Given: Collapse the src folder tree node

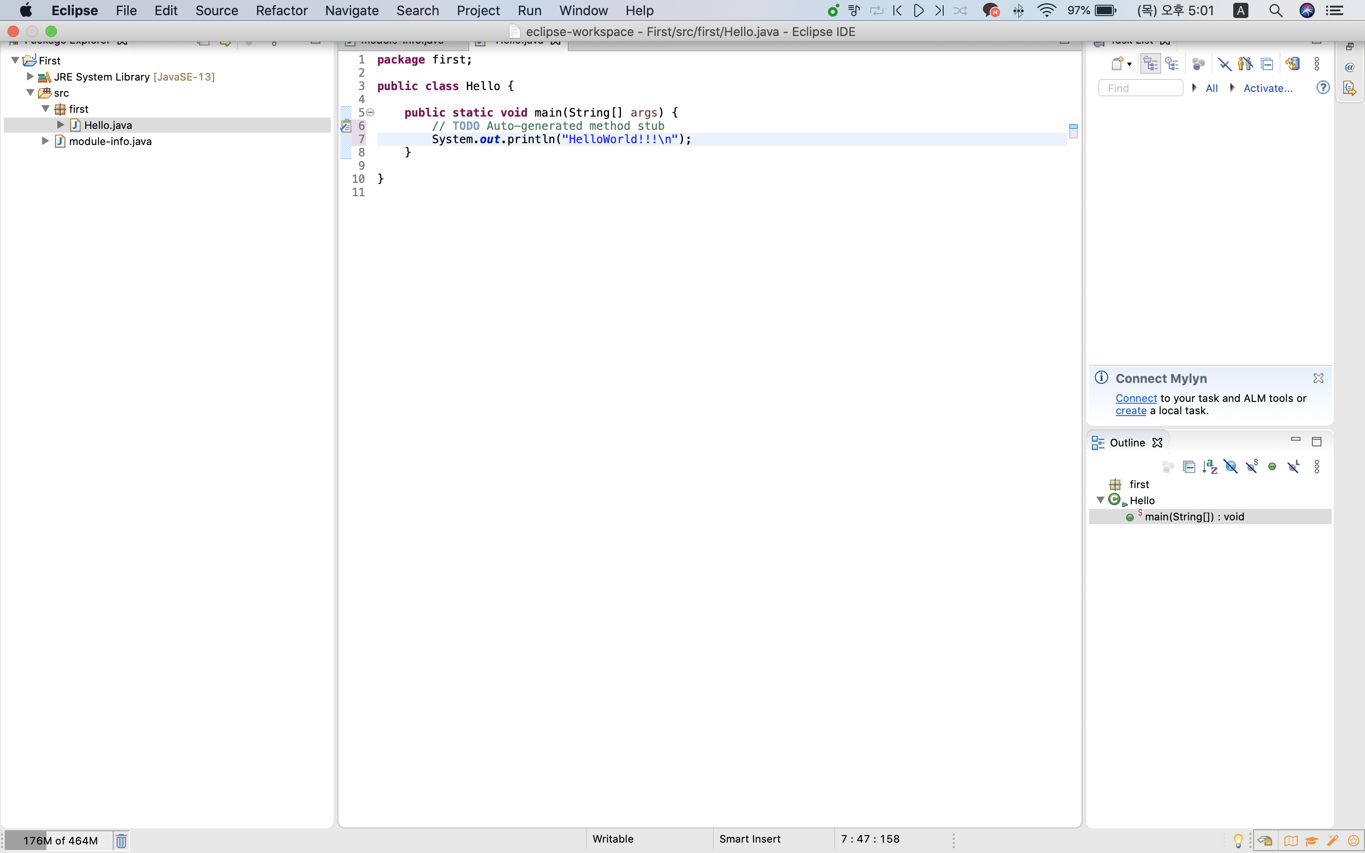Looking at the screenshot, I should [30, 92].
